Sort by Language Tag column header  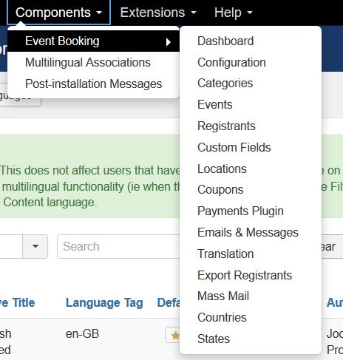tap(104, 303)
